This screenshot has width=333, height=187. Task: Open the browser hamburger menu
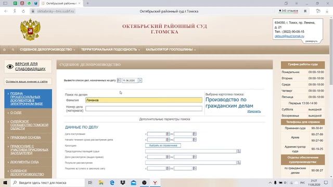pyautogui.click(x=297, y=4)
